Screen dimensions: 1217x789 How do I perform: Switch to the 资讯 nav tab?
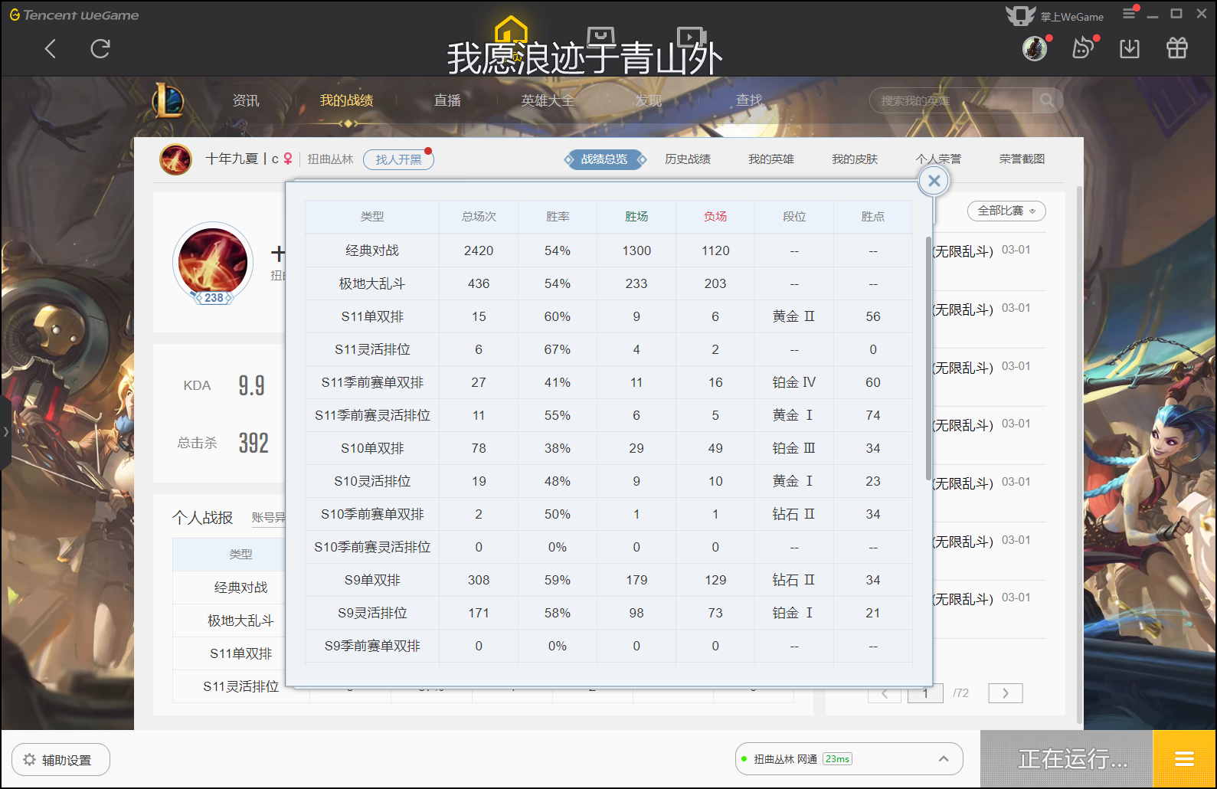point(246,100)
